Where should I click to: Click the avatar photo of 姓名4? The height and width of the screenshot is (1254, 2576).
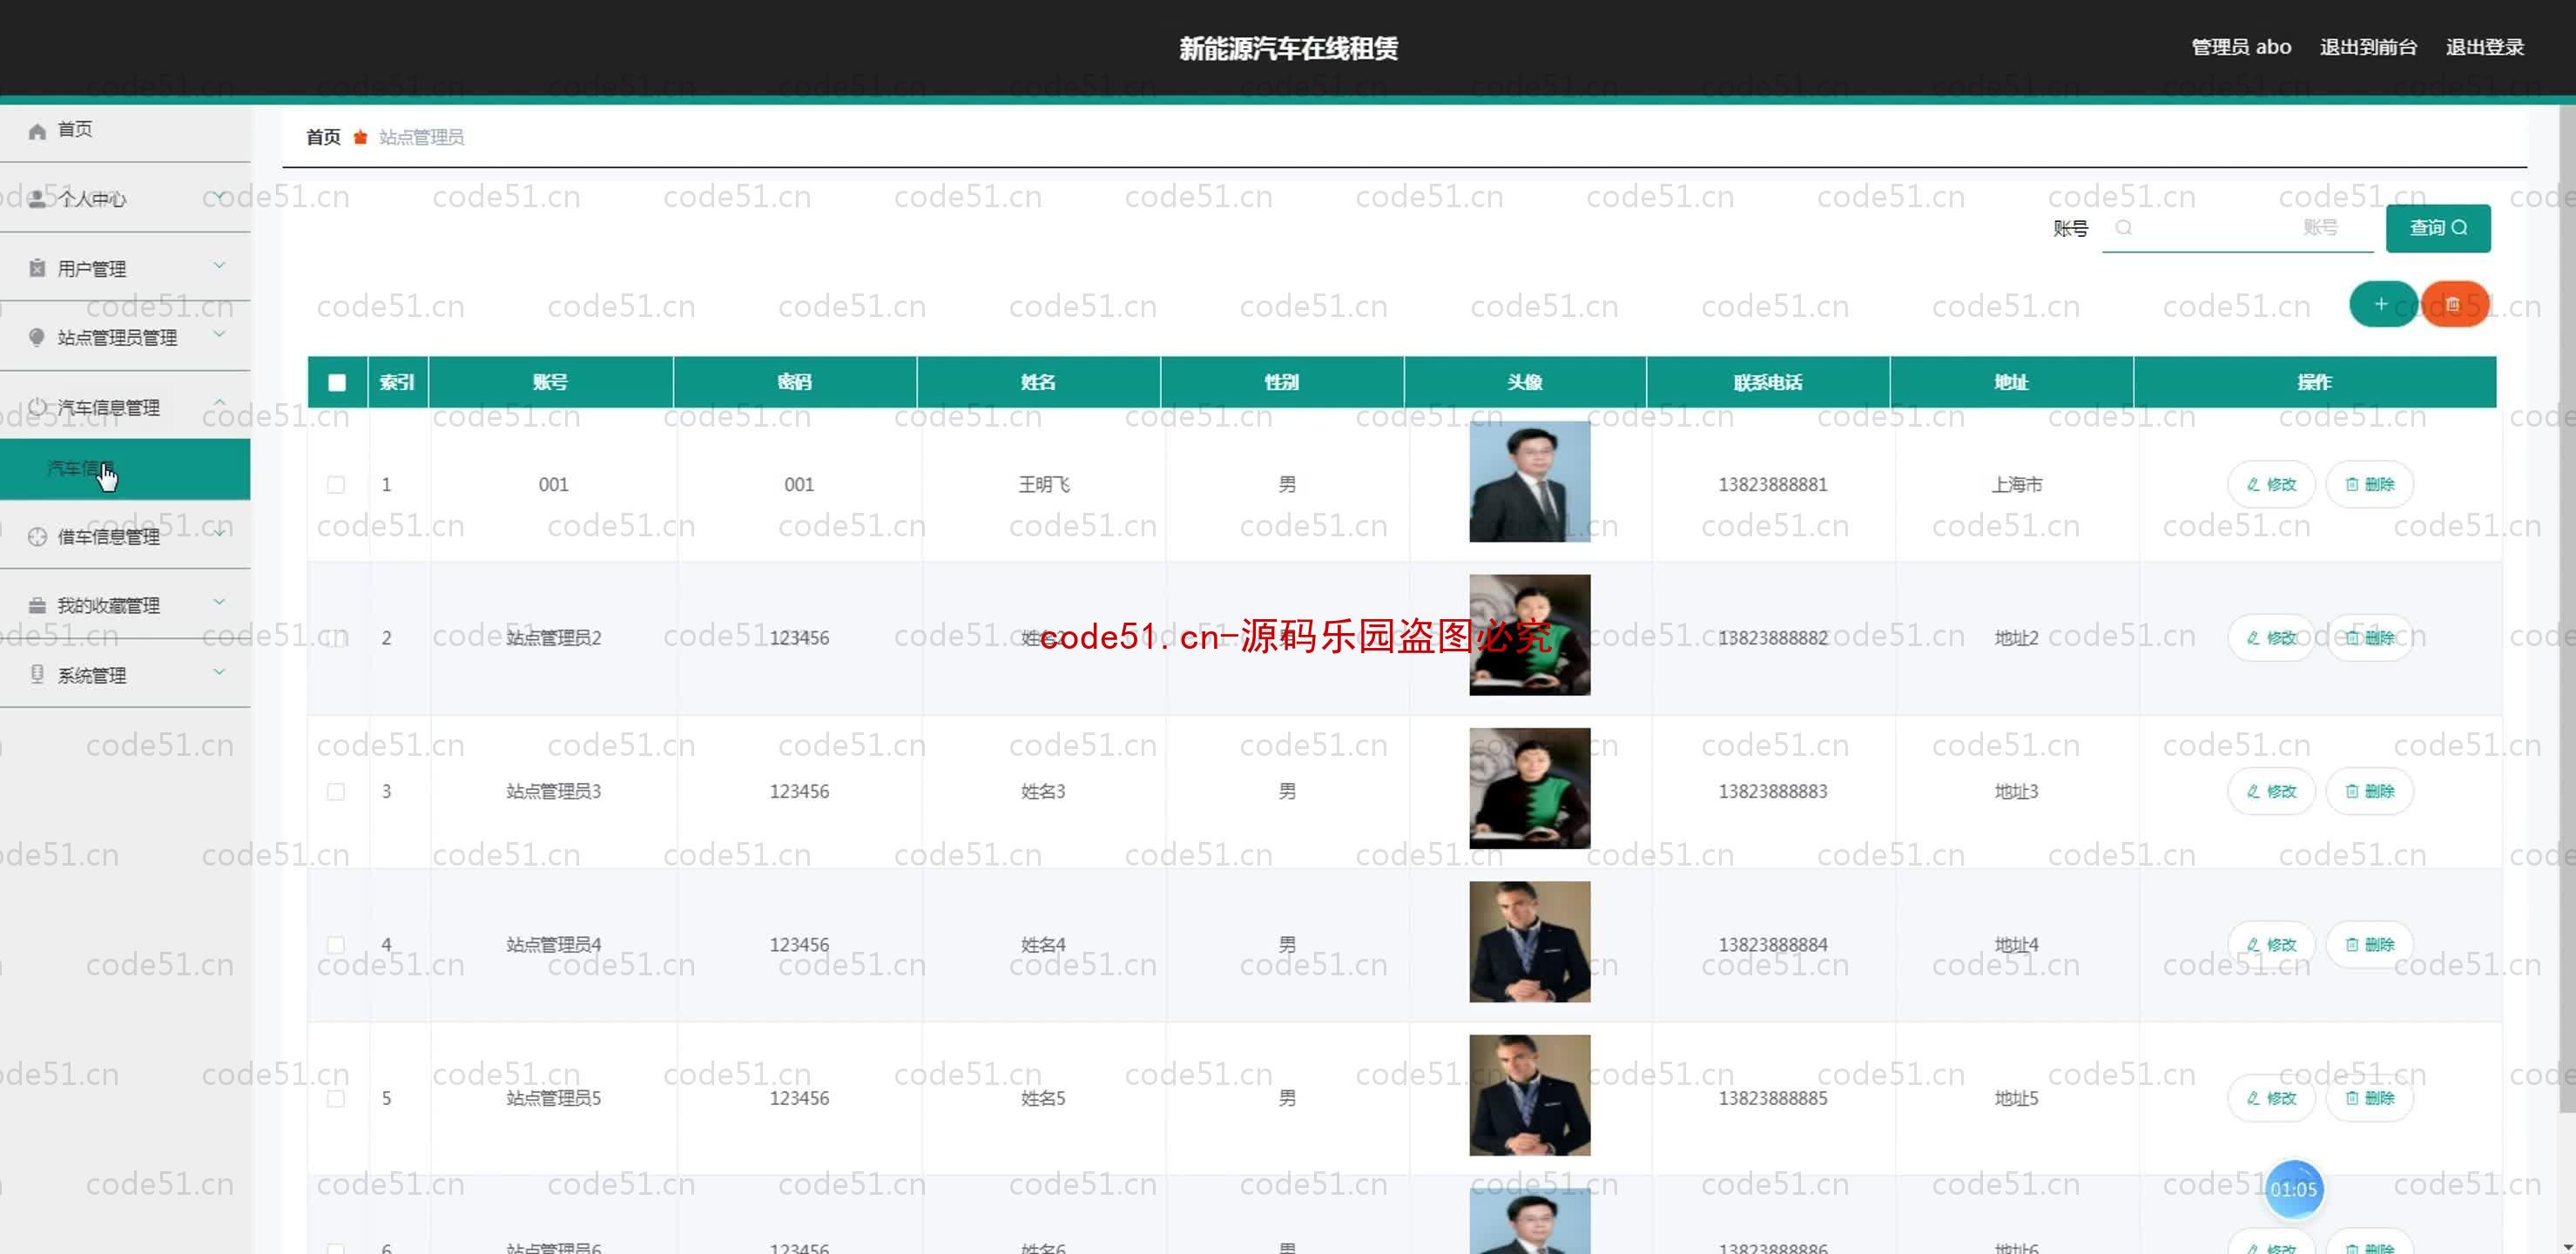1529,942
